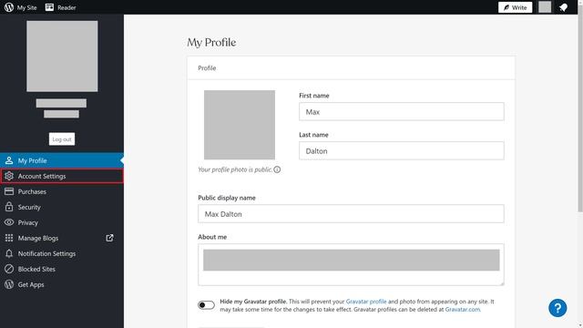Click the small avatar in the top bar

(x=545, y=7)
